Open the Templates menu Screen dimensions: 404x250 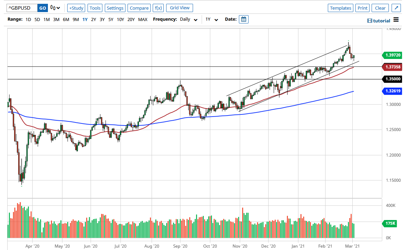click(x=341, y=8)
